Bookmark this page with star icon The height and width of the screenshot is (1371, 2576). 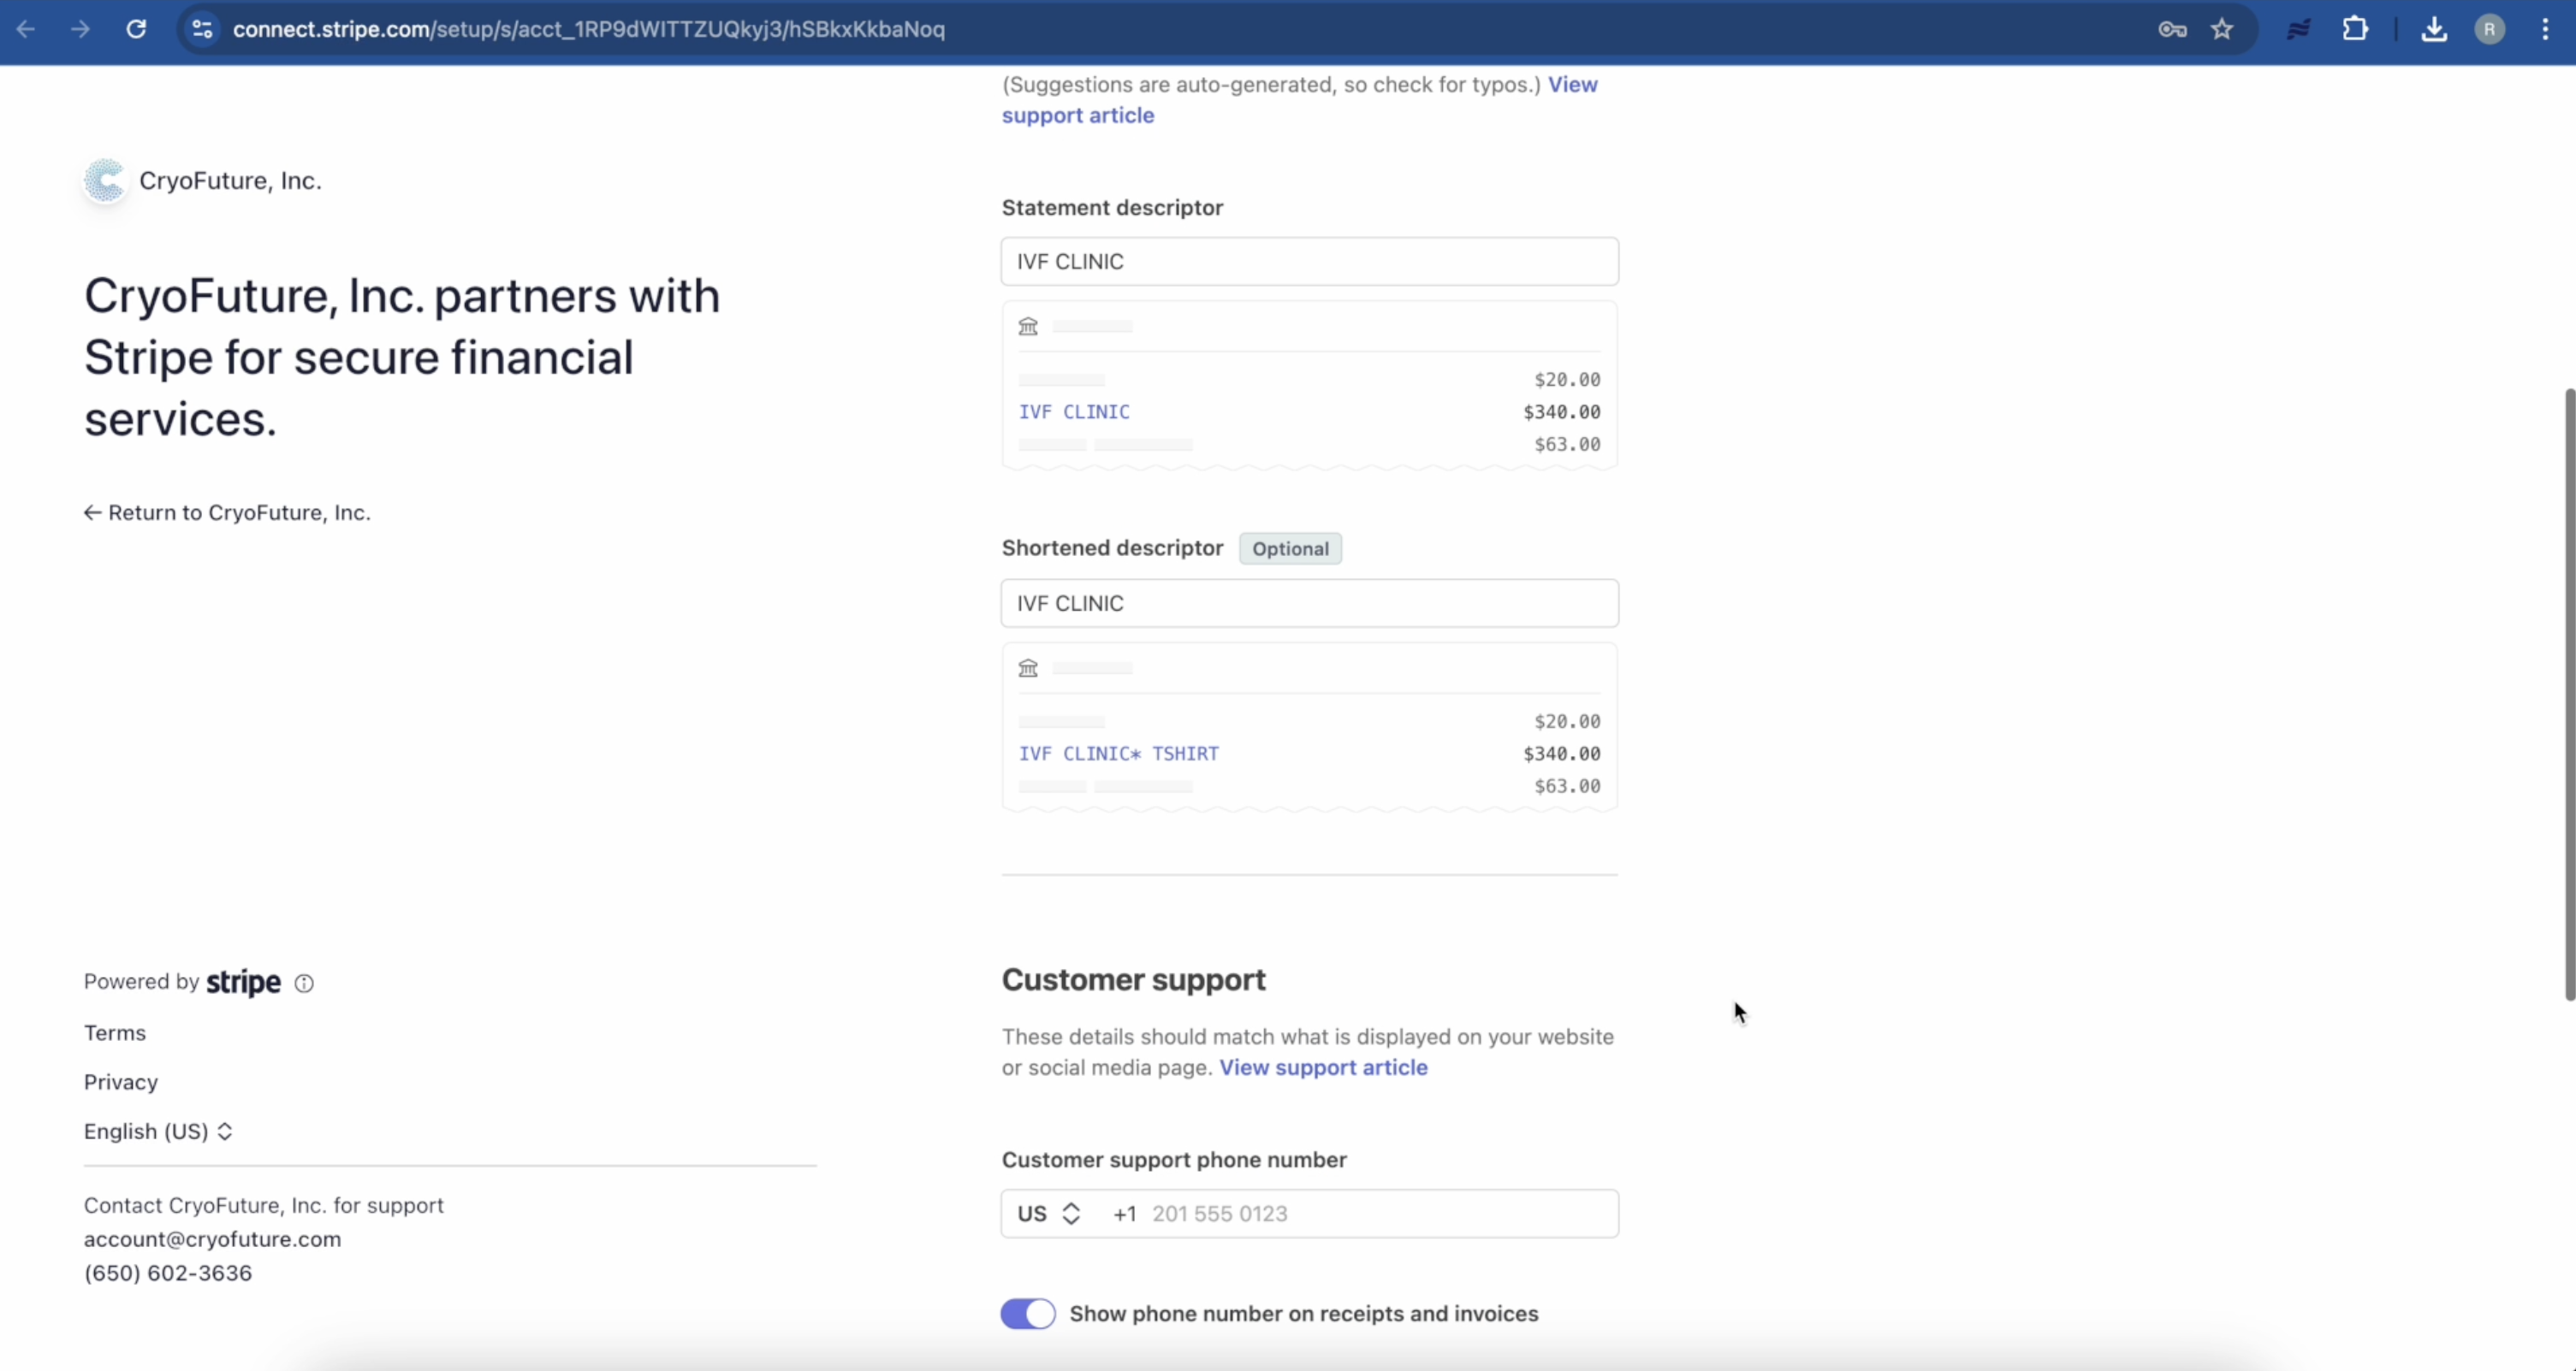2221,29
